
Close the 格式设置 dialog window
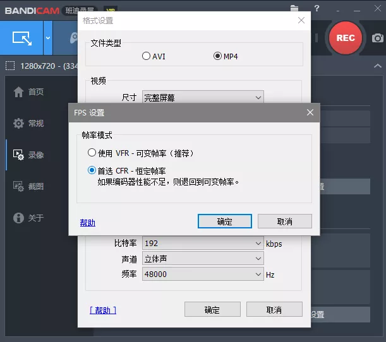pos(301,20)
